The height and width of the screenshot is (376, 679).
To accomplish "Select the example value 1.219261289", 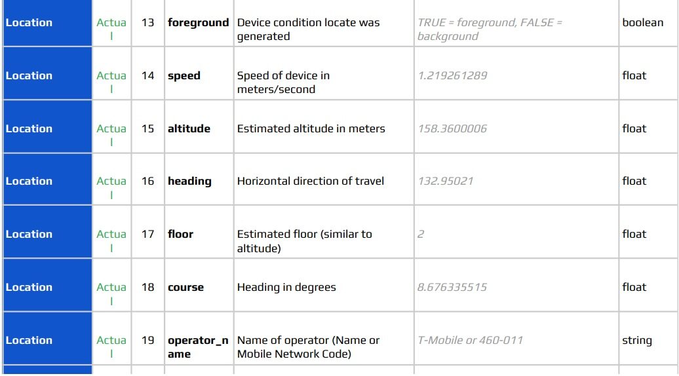I will click(452, 76).
